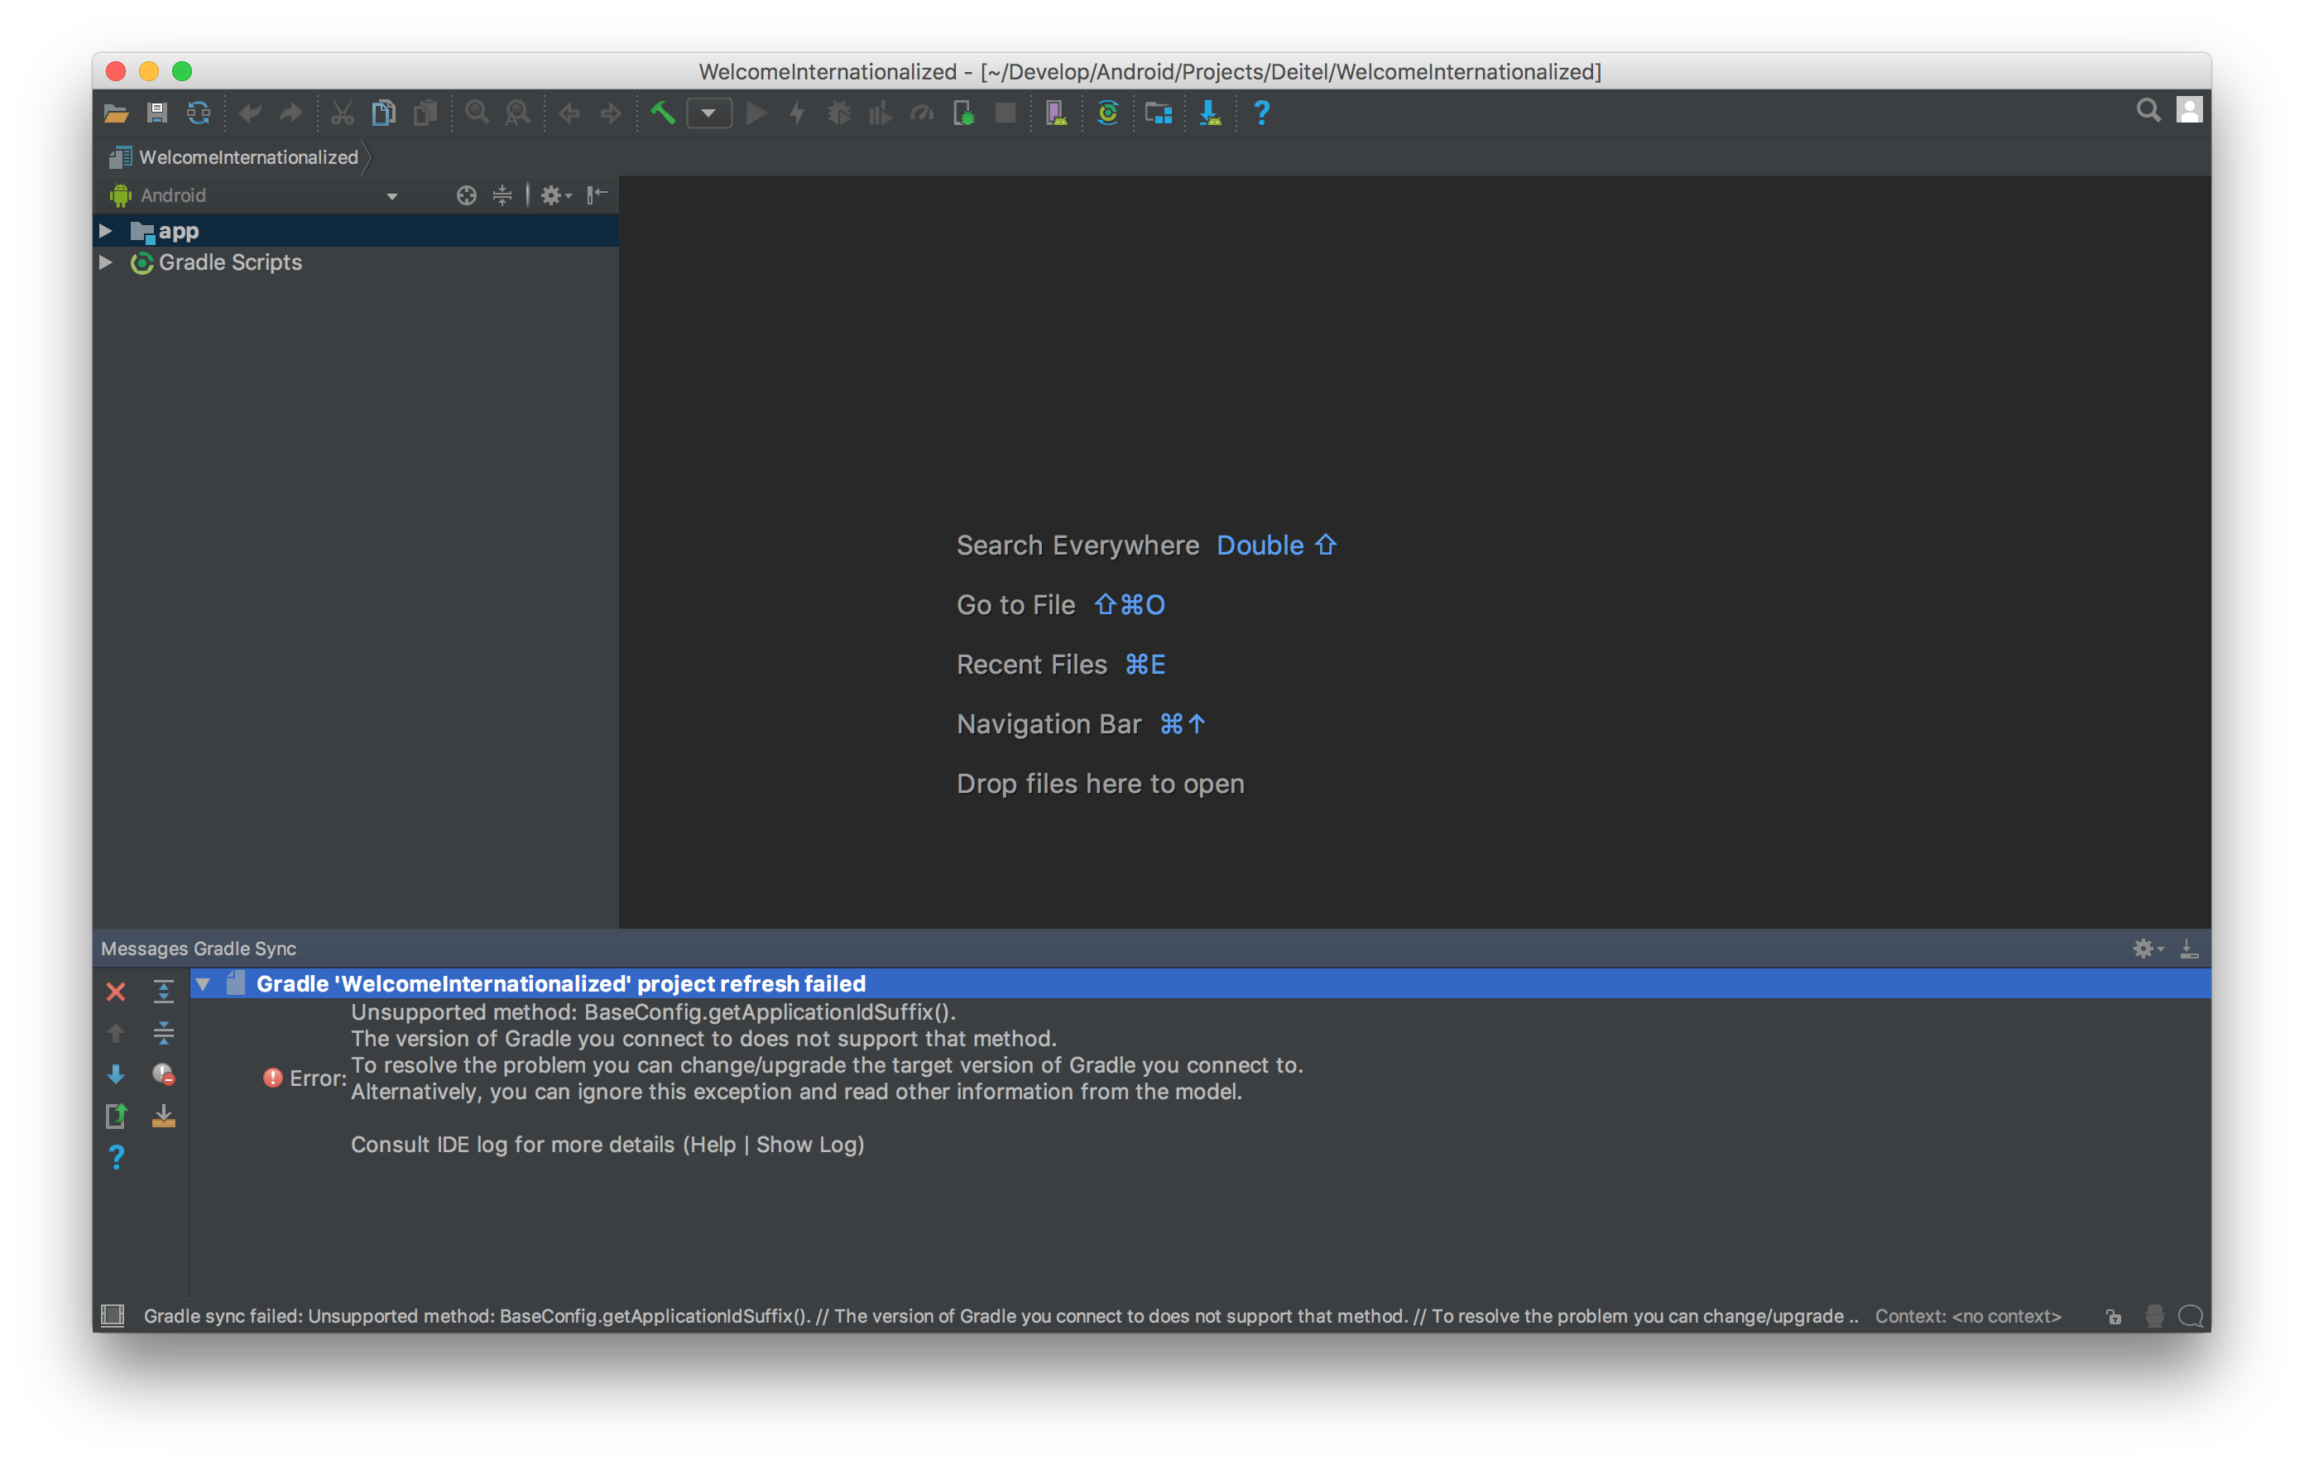2304x1465 pixels.
Task: Click the lightning Apply Changes icon
Action: [797, 114]
